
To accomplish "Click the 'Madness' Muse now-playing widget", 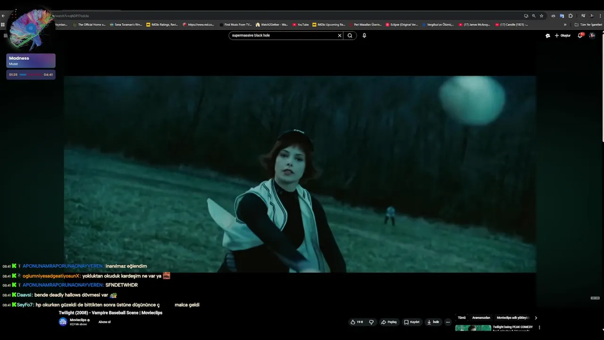I will coord(31,60).
